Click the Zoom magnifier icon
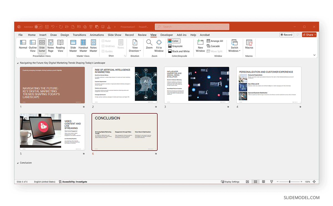 click(x=149, y=44)
